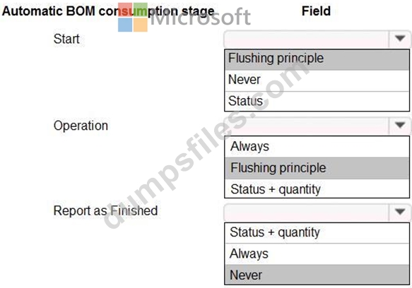412x288 pixels.
Task: Click the Field column header
Action: click(316, 11)
